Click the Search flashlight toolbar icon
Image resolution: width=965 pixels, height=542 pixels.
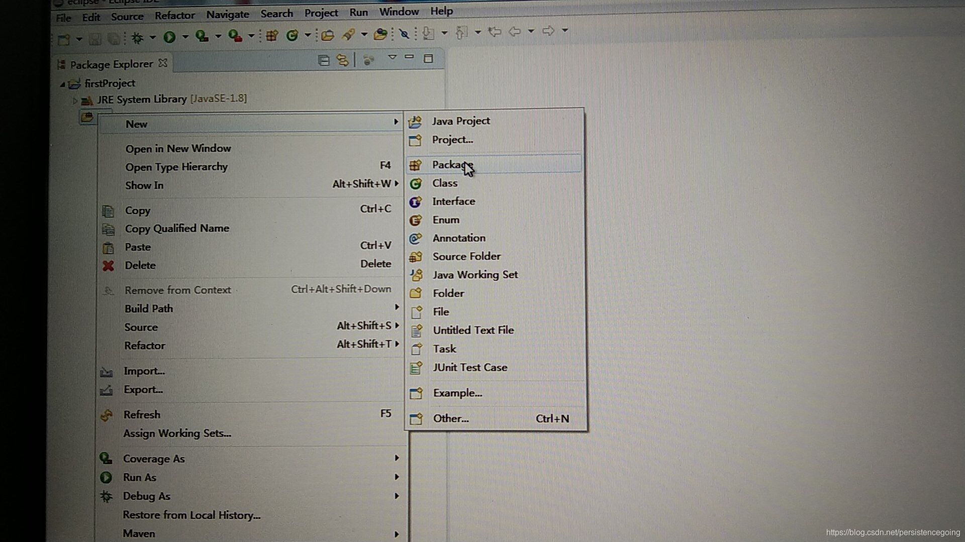point(348,34)
